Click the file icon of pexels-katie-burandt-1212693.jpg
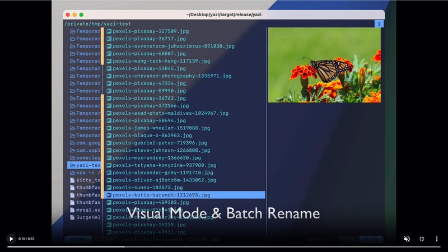This screenshot has width=448, height=252. [x=109, y=195]
